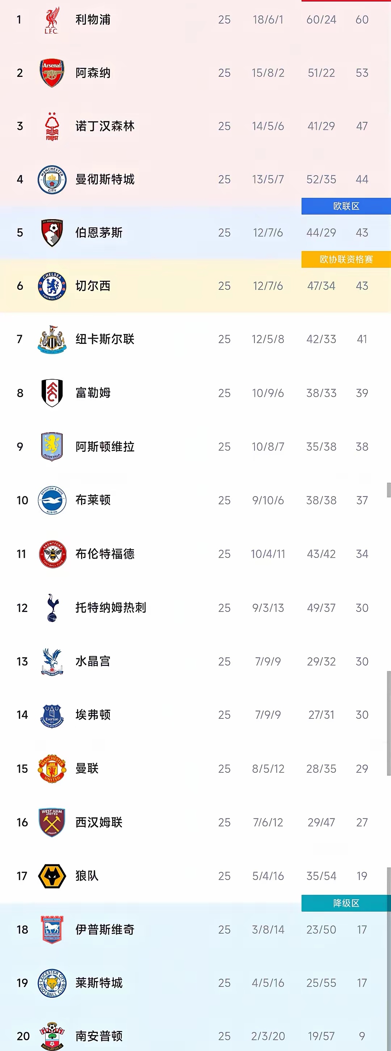
Task: Click the Liverpool club crest
Action: [x=52, y=20]
